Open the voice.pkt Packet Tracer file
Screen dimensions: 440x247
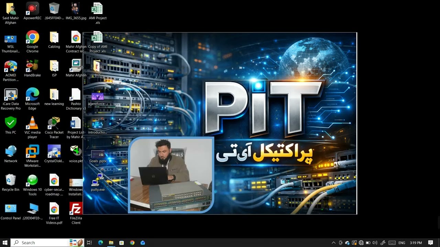tap(76, 154)
